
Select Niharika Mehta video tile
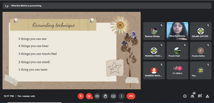[x=177, y=31]
